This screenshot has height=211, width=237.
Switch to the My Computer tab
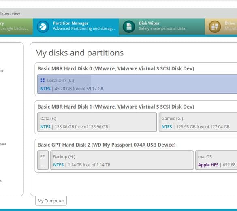point(51,201)
